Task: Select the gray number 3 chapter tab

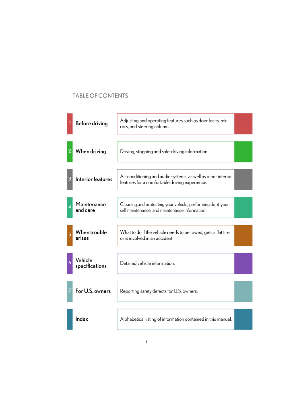Action: tap(70, 179)
